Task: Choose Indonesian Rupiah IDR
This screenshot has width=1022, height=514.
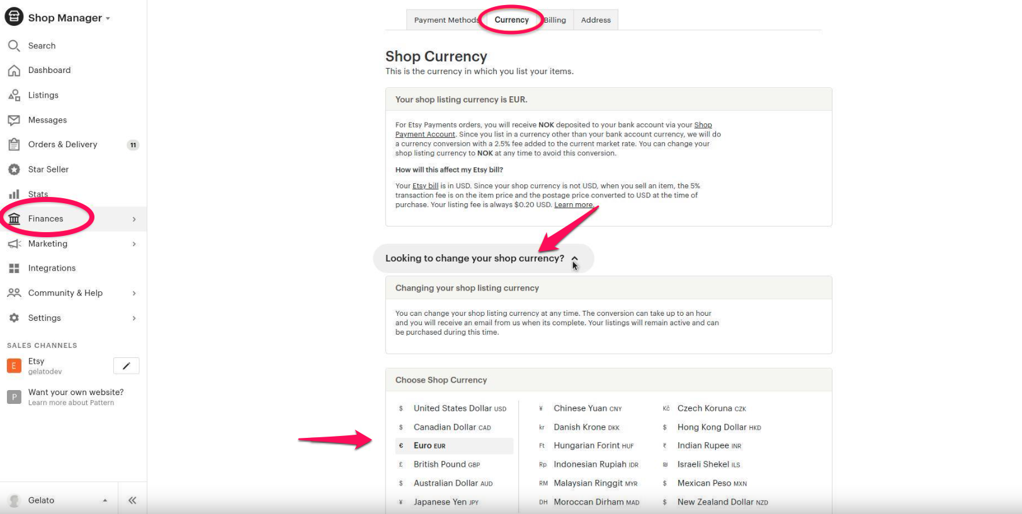Action: tap(596, 464)
